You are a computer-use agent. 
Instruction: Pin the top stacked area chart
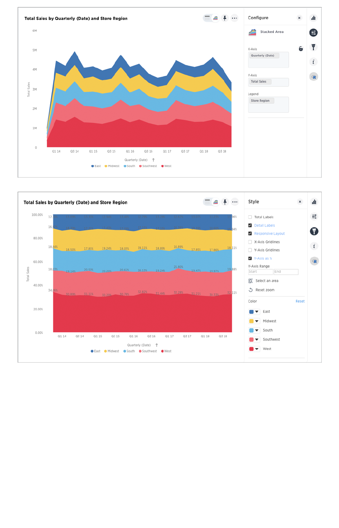224,18
